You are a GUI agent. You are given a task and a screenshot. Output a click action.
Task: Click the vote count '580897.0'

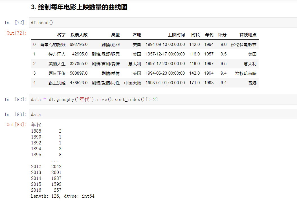tap(79, 73)
